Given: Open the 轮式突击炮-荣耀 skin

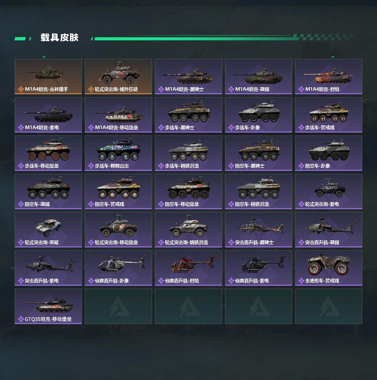Looking at the screenshot, I should coord(48,230).
